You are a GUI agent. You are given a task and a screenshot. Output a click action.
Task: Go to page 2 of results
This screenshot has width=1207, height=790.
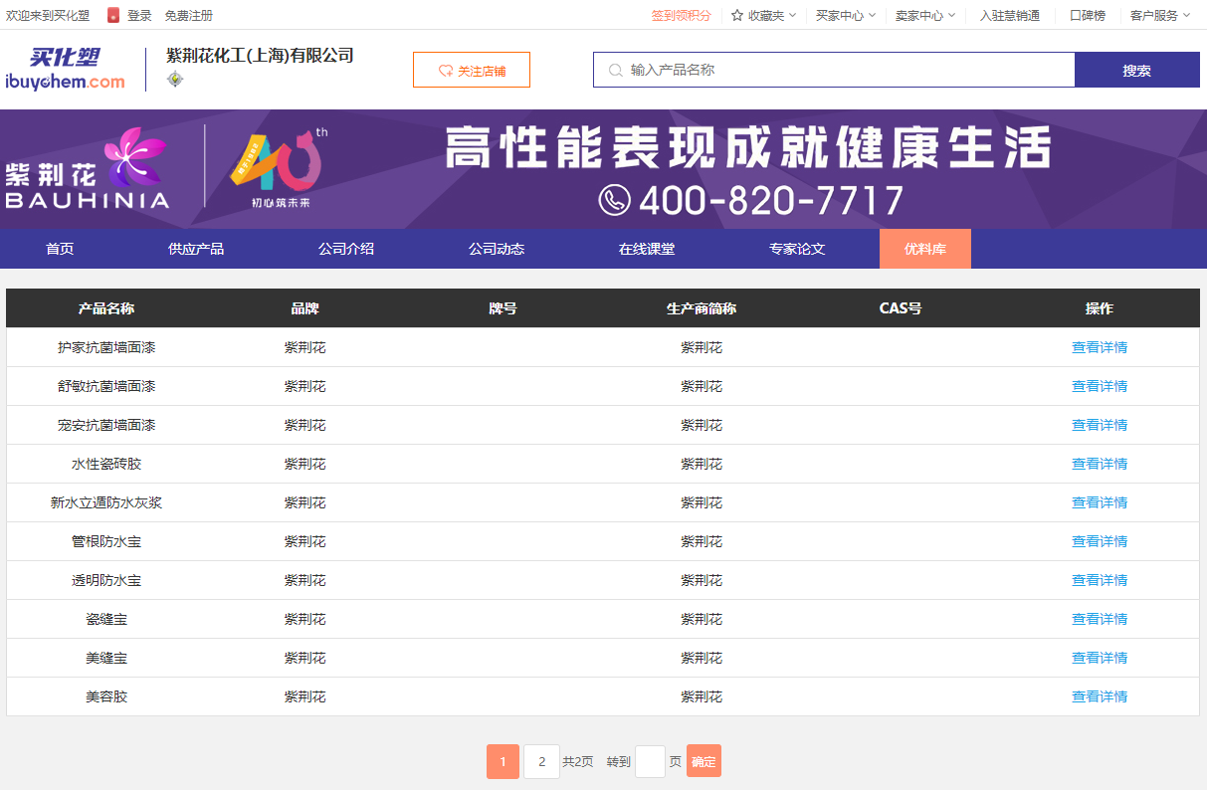541,762
